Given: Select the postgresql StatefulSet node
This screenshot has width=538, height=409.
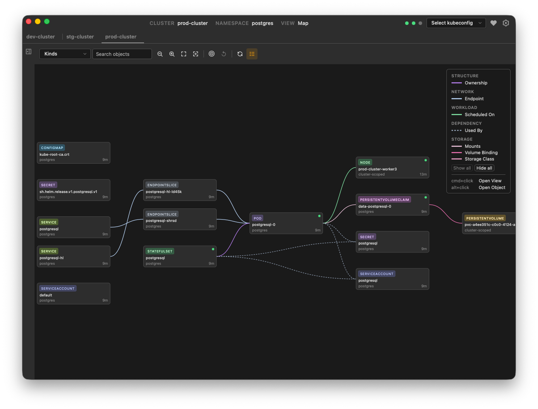Looking at the screenshot, I should 180,256.
